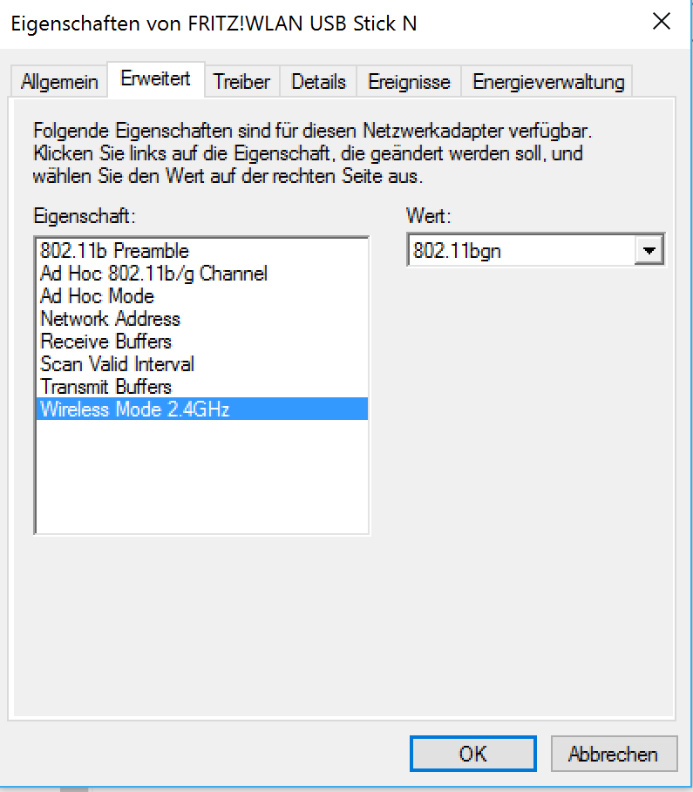Screen dimensions: 693x792
Task: Select the Erweitert tab
Action: point(156,78)
